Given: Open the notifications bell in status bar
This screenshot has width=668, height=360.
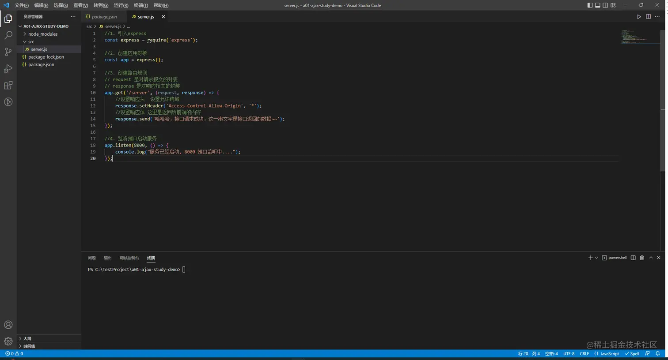Looking at the screenshot, I should 658,354.
